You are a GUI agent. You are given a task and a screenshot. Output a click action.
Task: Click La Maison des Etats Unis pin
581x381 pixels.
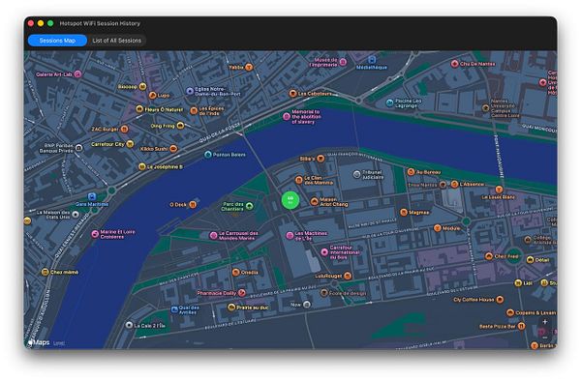pos(76,214)
